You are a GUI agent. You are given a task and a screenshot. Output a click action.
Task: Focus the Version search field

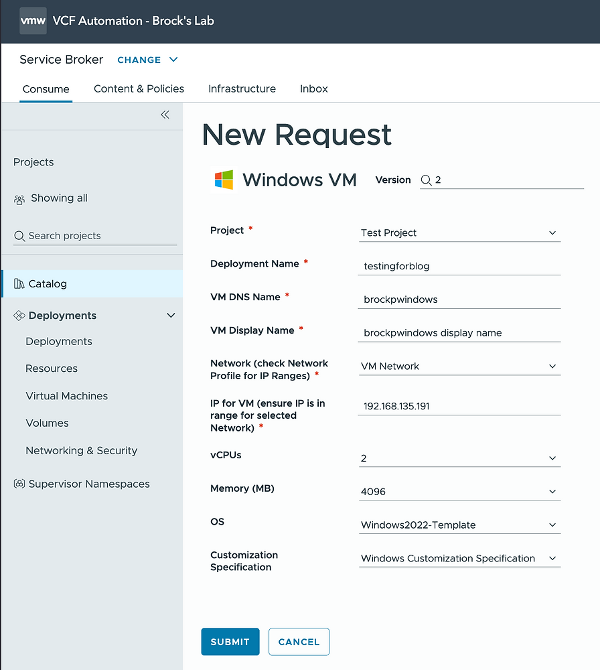[502, 180]
